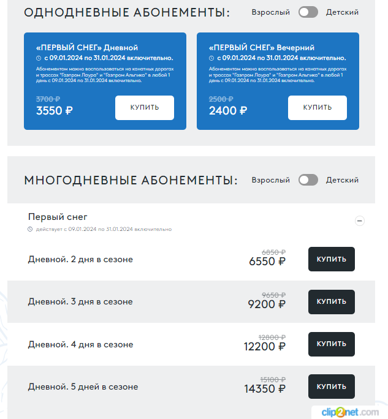
Task: Buy the 2 дня в сезоне pass
Action: coord(332,259)
